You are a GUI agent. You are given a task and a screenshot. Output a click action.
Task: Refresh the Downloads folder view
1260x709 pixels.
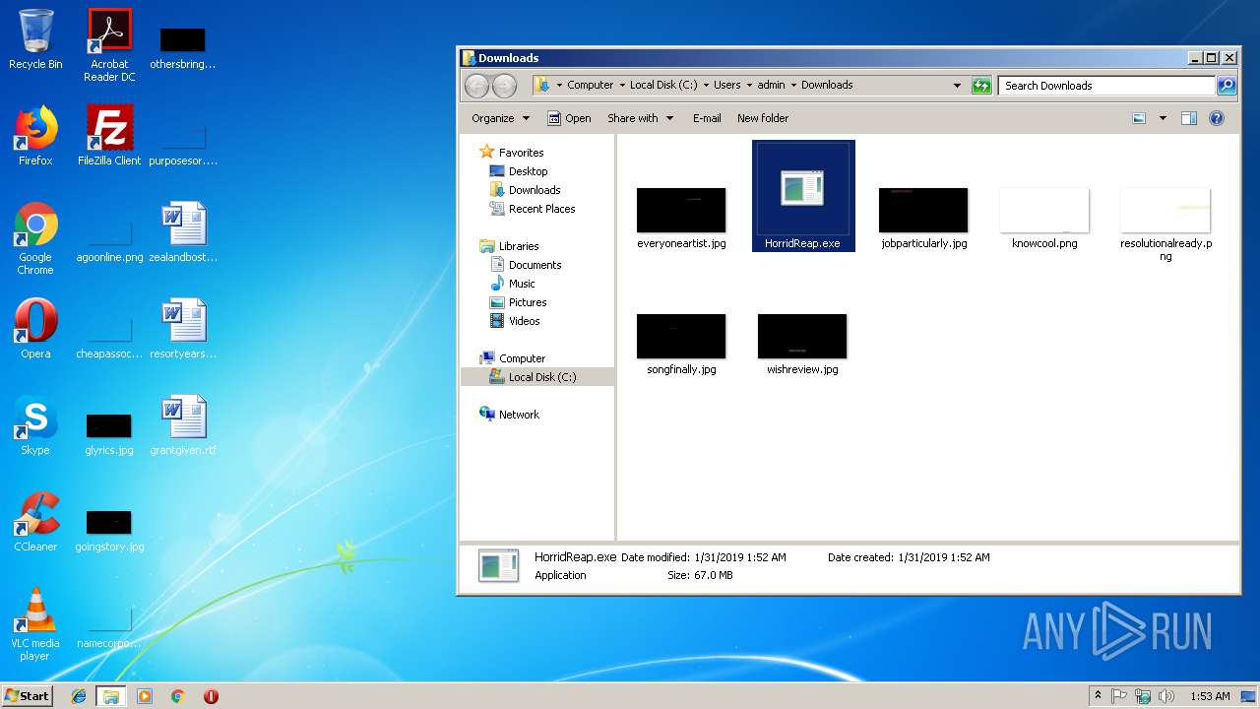pos(981,86)
